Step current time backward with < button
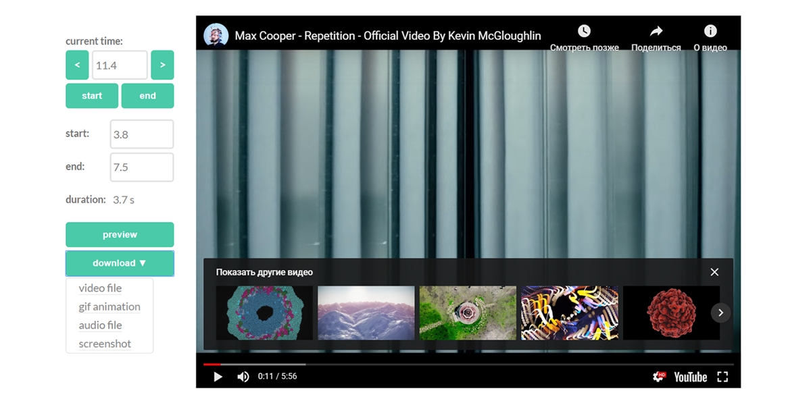This screenshot has height=405, width=811. tap(77, 65)
